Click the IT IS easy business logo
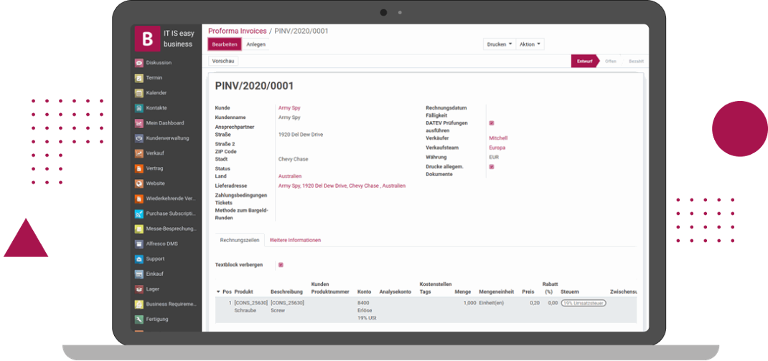The height and width of the screenshot is (361, 768). click(147, 39)
